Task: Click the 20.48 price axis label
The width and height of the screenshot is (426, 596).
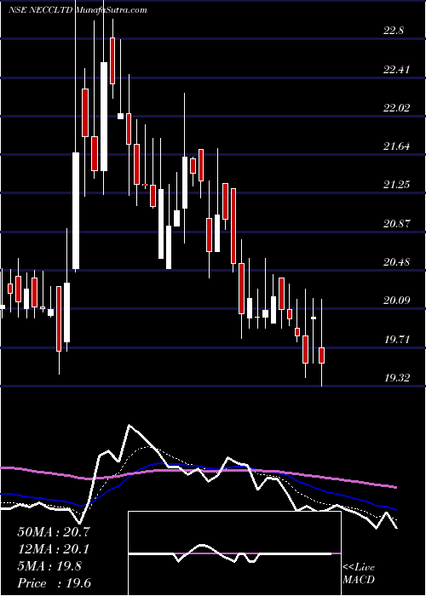Action: coord(396,262)
